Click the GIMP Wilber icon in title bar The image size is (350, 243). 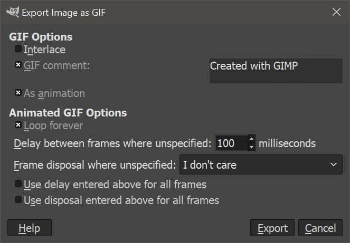pos(13,12)
